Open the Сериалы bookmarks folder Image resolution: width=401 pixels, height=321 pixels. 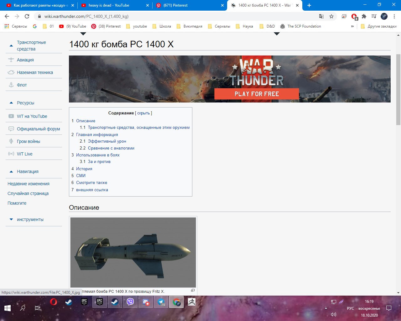[x=219, y=26]
